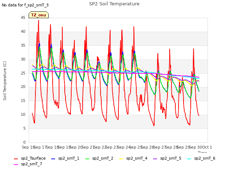Click the red sp2_Tsurface legend swatch
The image size is (229, 171).
click(x=16, y=159)
